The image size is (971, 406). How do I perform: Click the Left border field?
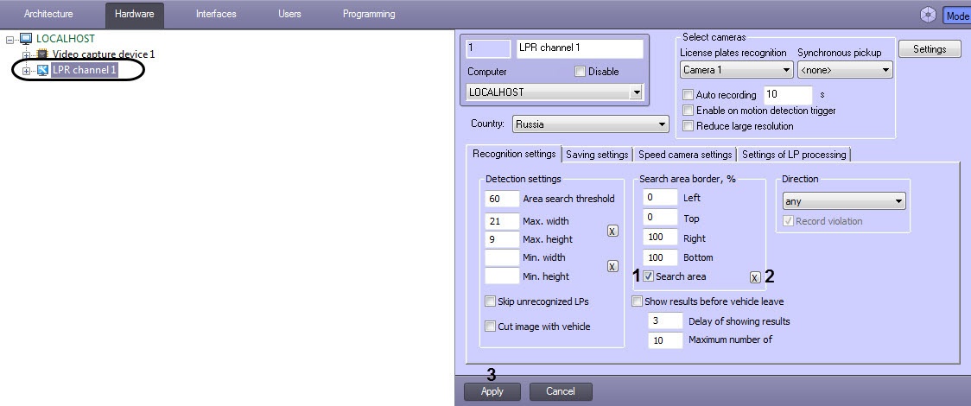[x=660, y=198]
